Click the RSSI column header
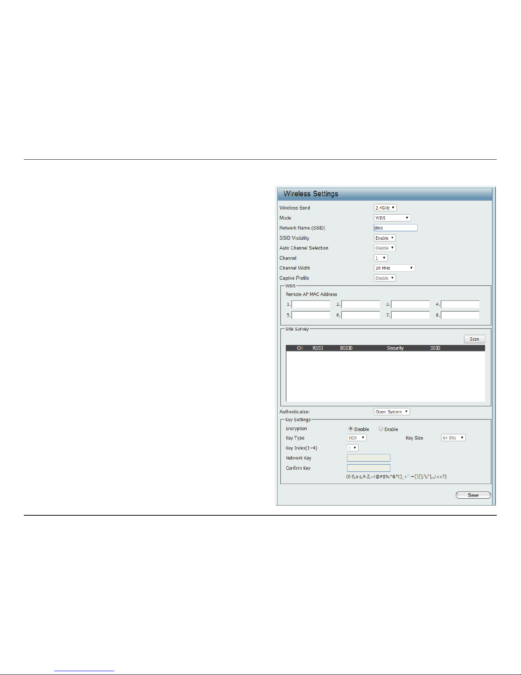The width and height of the screenshot is (521, 675). (x=318, y=348)
